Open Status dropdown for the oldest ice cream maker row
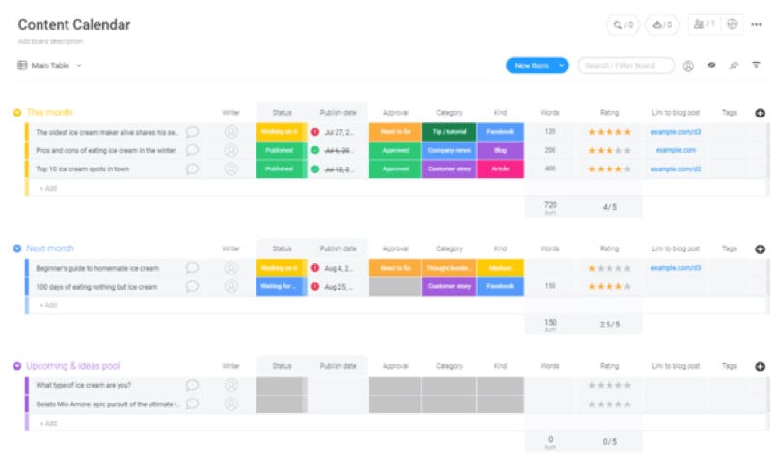This screenshot has width=783, height=469. click(281, 132)
